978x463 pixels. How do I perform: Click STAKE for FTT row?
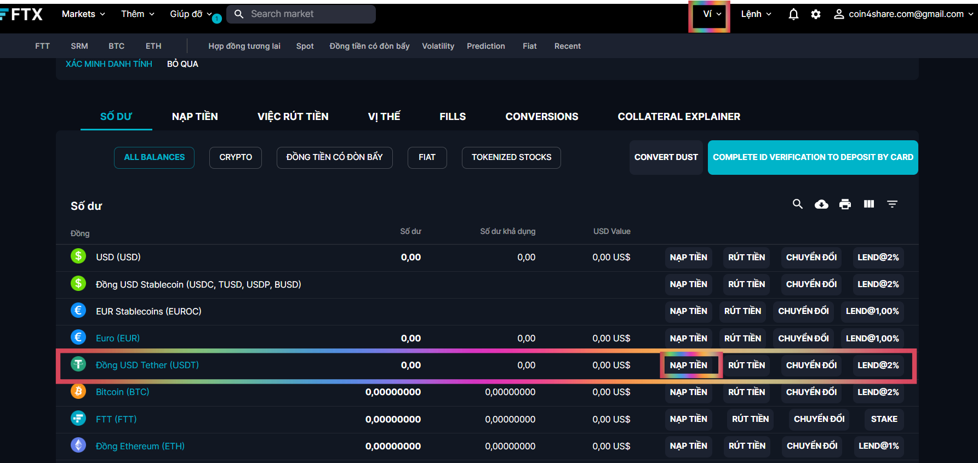point(884,419)
